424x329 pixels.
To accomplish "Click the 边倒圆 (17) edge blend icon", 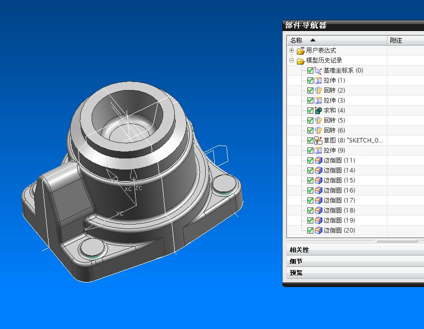I will click(x=318, y=200).
